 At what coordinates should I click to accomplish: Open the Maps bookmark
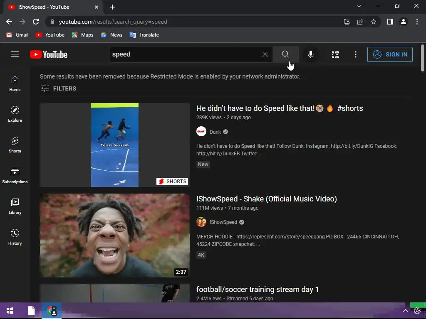click(x=83, y=35)
